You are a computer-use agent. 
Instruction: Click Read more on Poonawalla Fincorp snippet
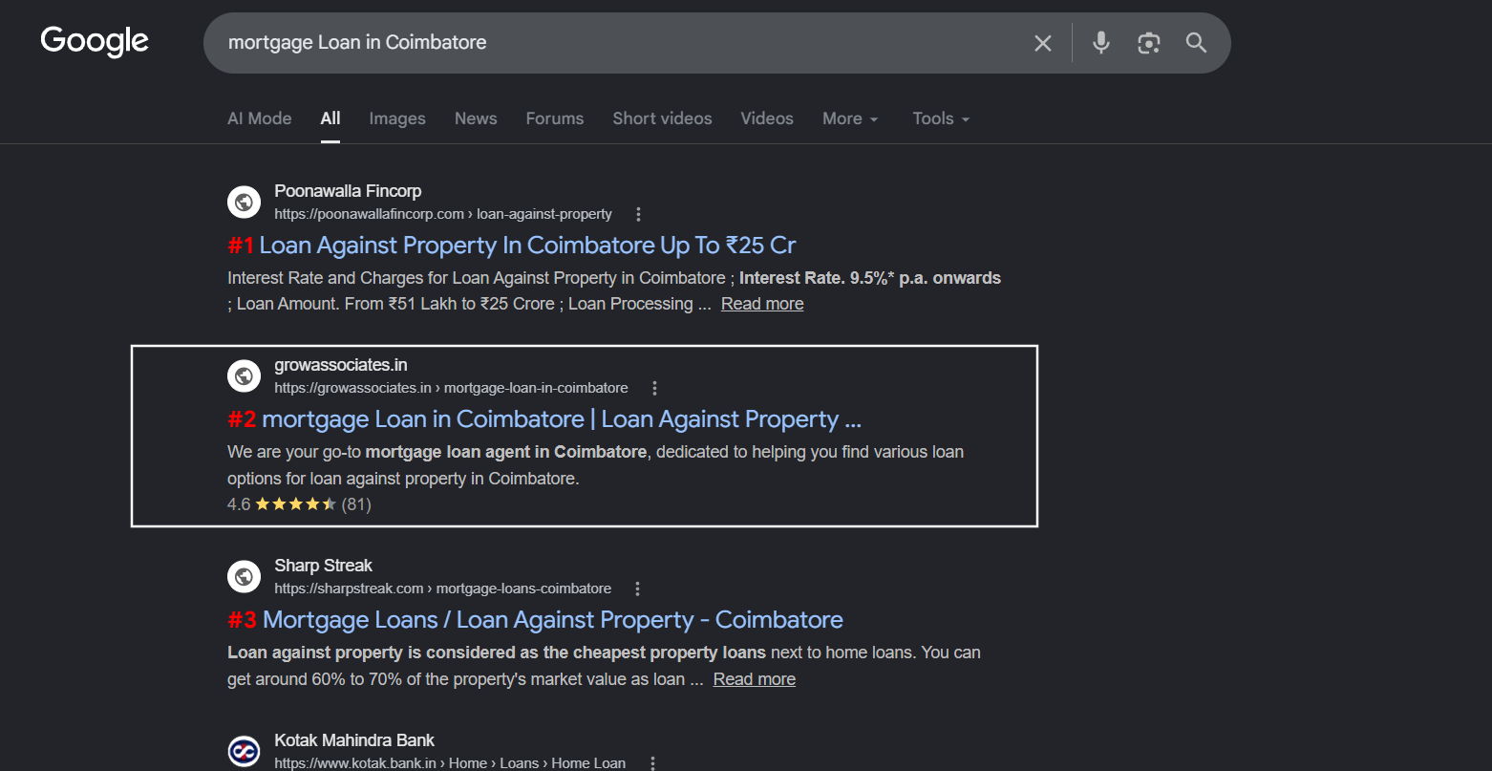[x=762, y=304]
